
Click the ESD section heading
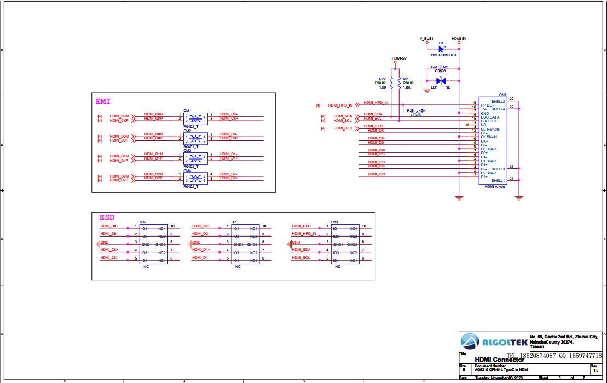(107, 217)
